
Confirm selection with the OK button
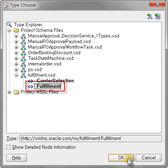point(121,158)
